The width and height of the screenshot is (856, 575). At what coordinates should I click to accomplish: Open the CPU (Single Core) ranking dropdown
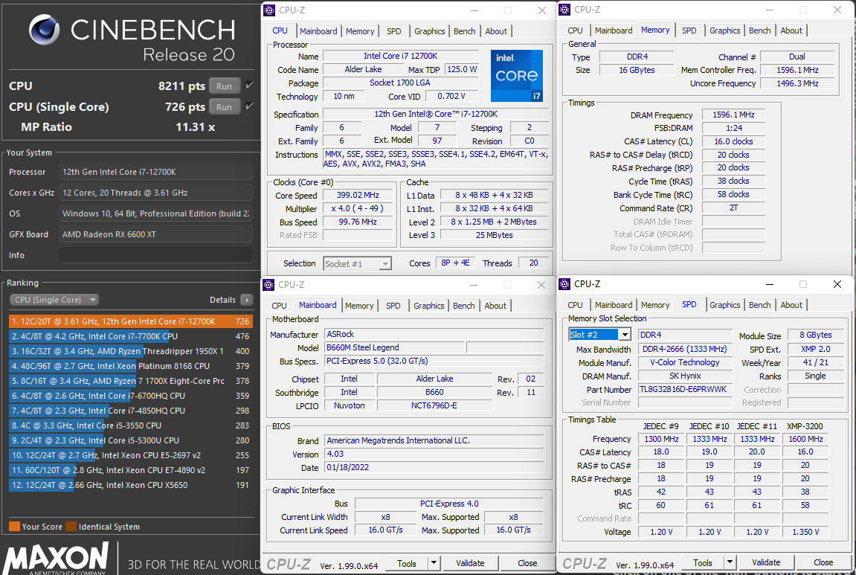pos(54,300)
